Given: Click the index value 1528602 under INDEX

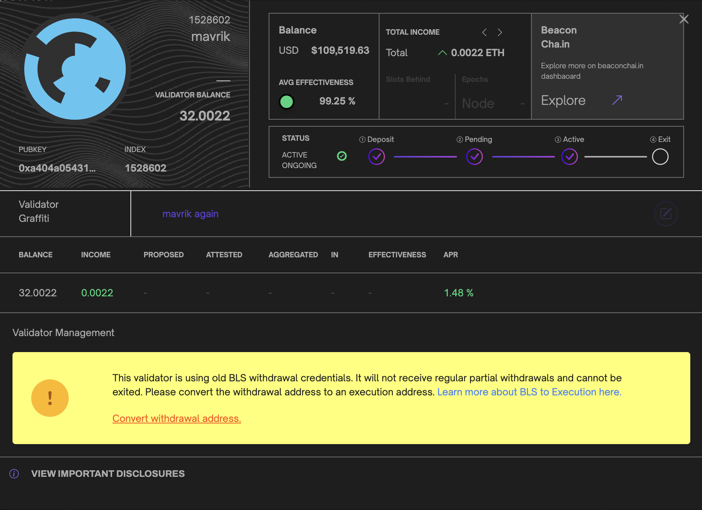Looking at the screenshot, I should (145, 168).
